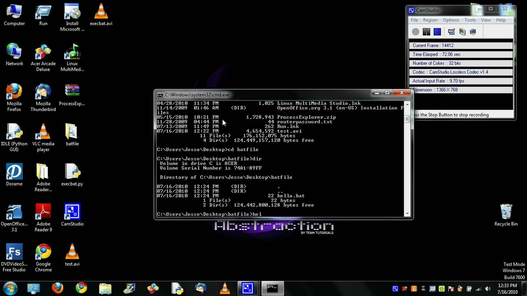Viewport: 527px width, 296px height.
Task: Click the taskbar clock showing 12:33 PM
Action: point(507,289)
